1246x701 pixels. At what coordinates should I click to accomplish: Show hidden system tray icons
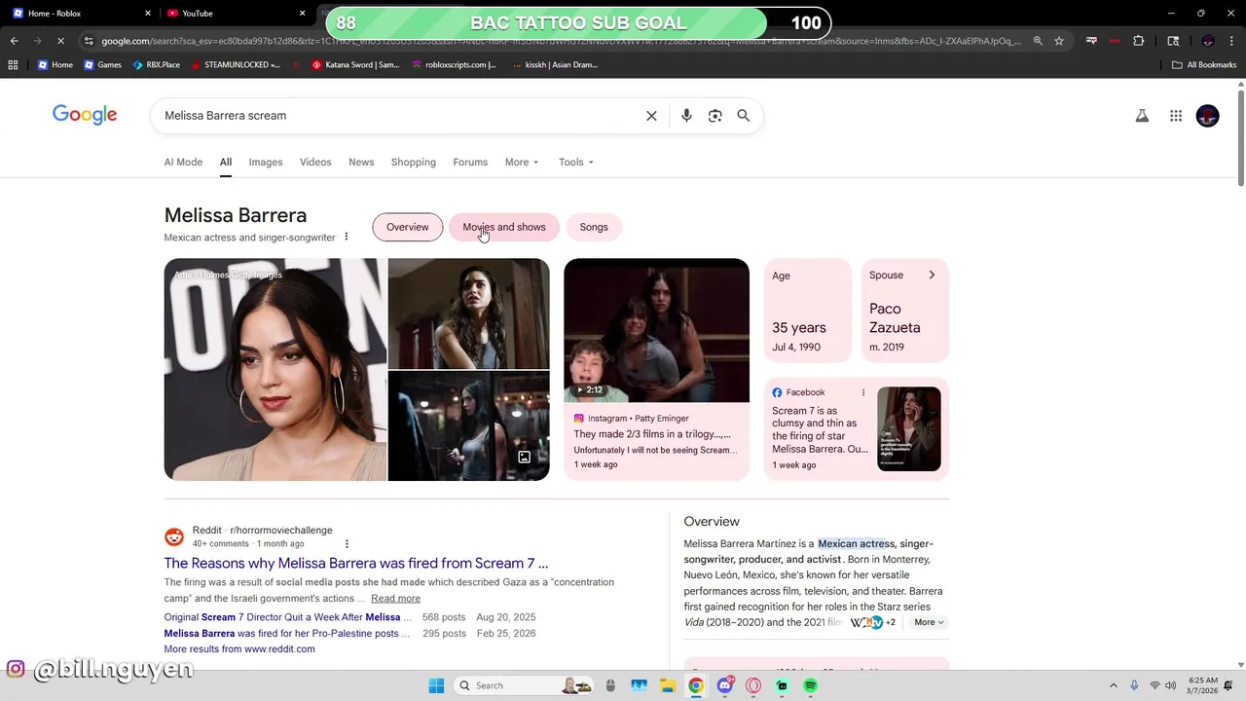point(1114,685)
